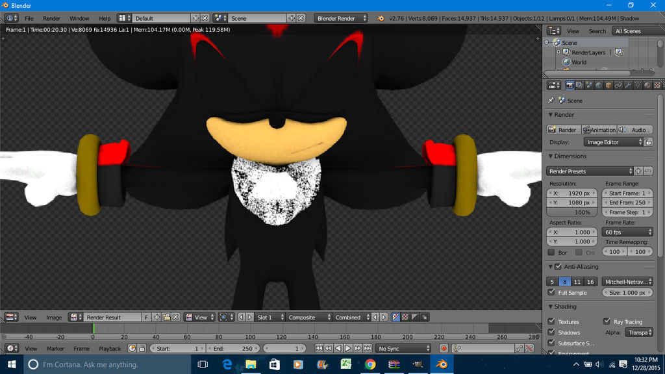The width and height of the screenshot is (665, 374).
Task: Show color and alpha channels display mode
Action: [395, 317]
